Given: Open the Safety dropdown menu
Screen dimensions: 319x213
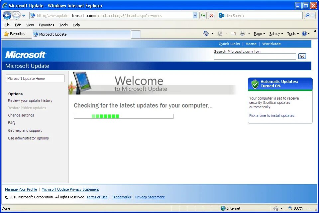Looking at the screenshot, I should pos(275,34).
